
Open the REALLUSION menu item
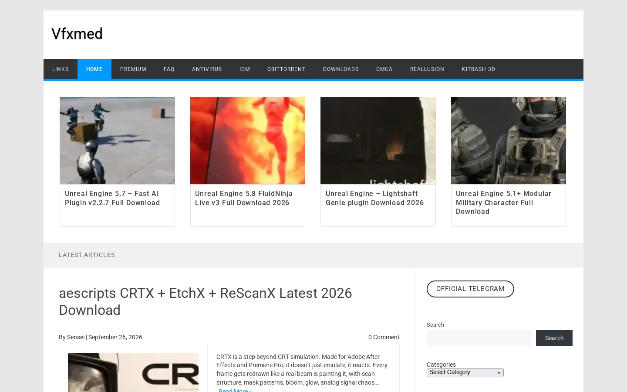pyautogui.click(x=427, y=69)
